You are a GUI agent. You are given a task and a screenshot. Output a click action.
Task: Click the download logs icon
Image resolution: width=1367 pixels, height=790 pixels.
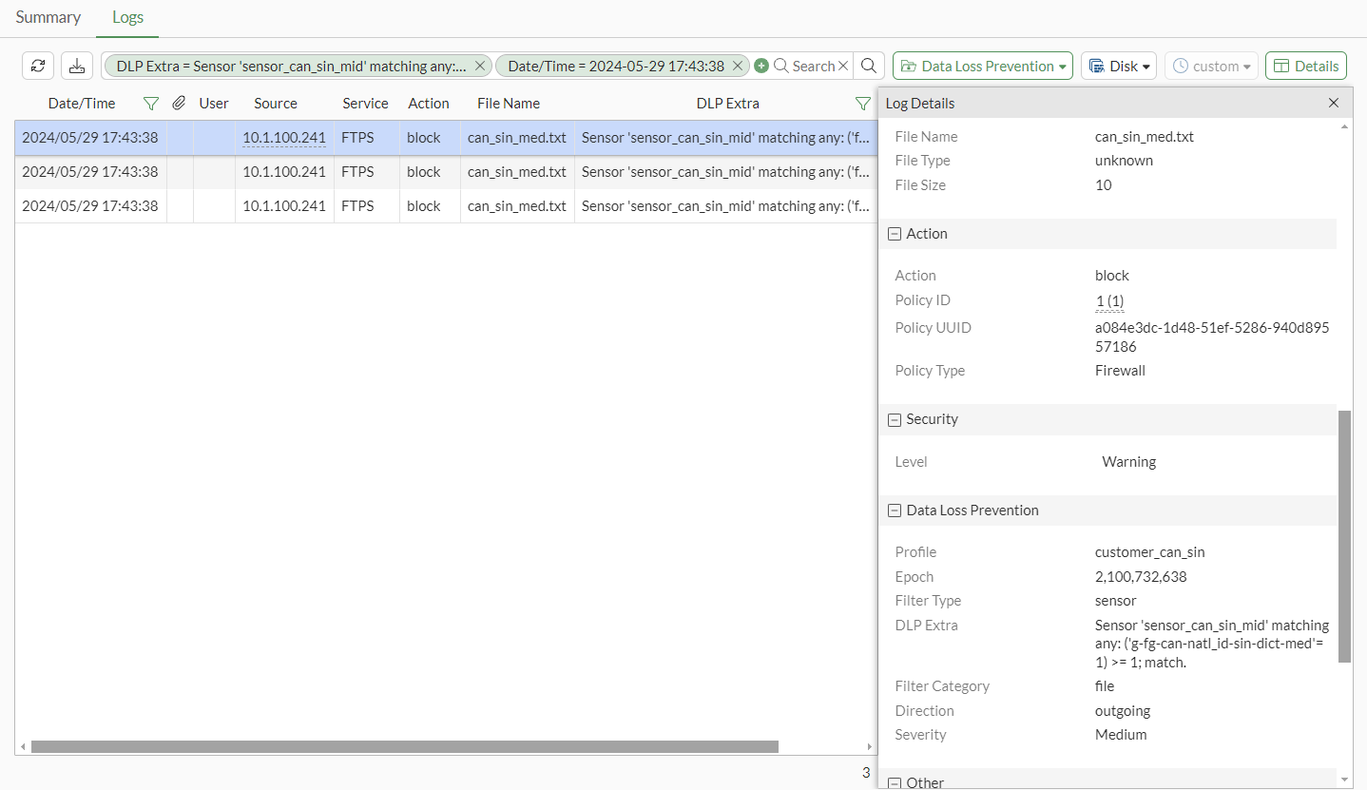click(x=77, y=66)
